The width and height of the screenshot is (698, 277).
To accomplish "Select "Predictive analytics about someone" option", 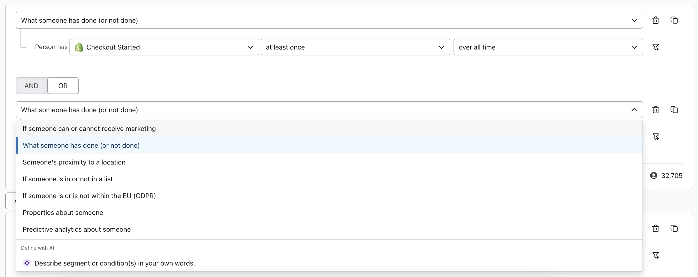I will (77, 229).
